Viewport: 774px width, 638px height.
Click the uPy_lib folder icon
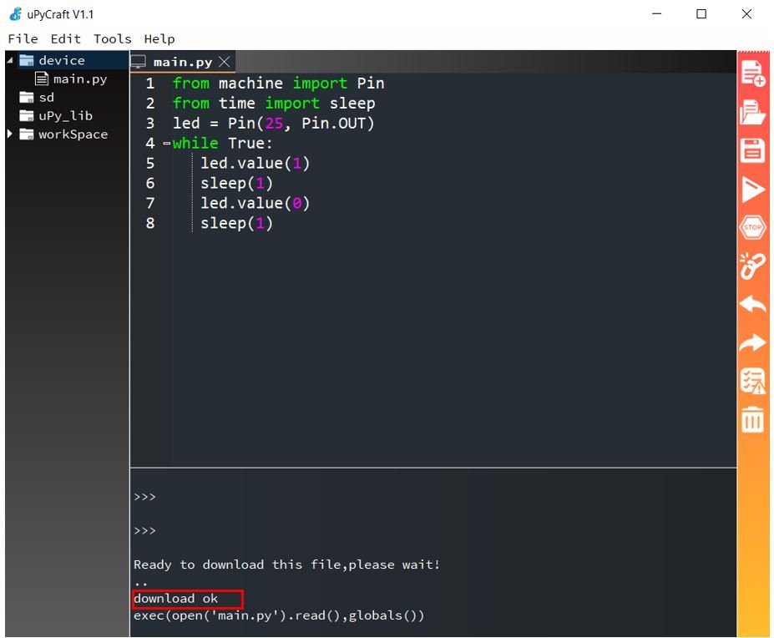(x=26, y=115)
